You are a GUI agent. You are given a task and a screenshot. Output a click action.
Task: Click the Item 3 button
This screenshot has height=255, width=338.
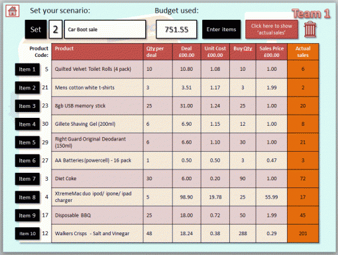27,106
